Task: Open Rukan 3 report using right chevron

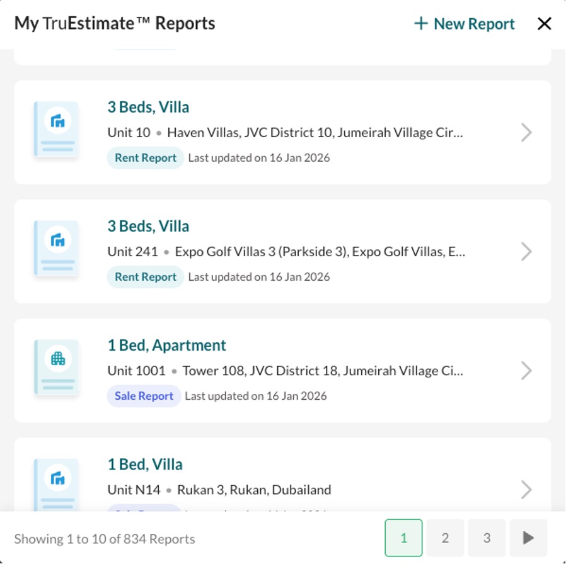Action: pos(526,490)
